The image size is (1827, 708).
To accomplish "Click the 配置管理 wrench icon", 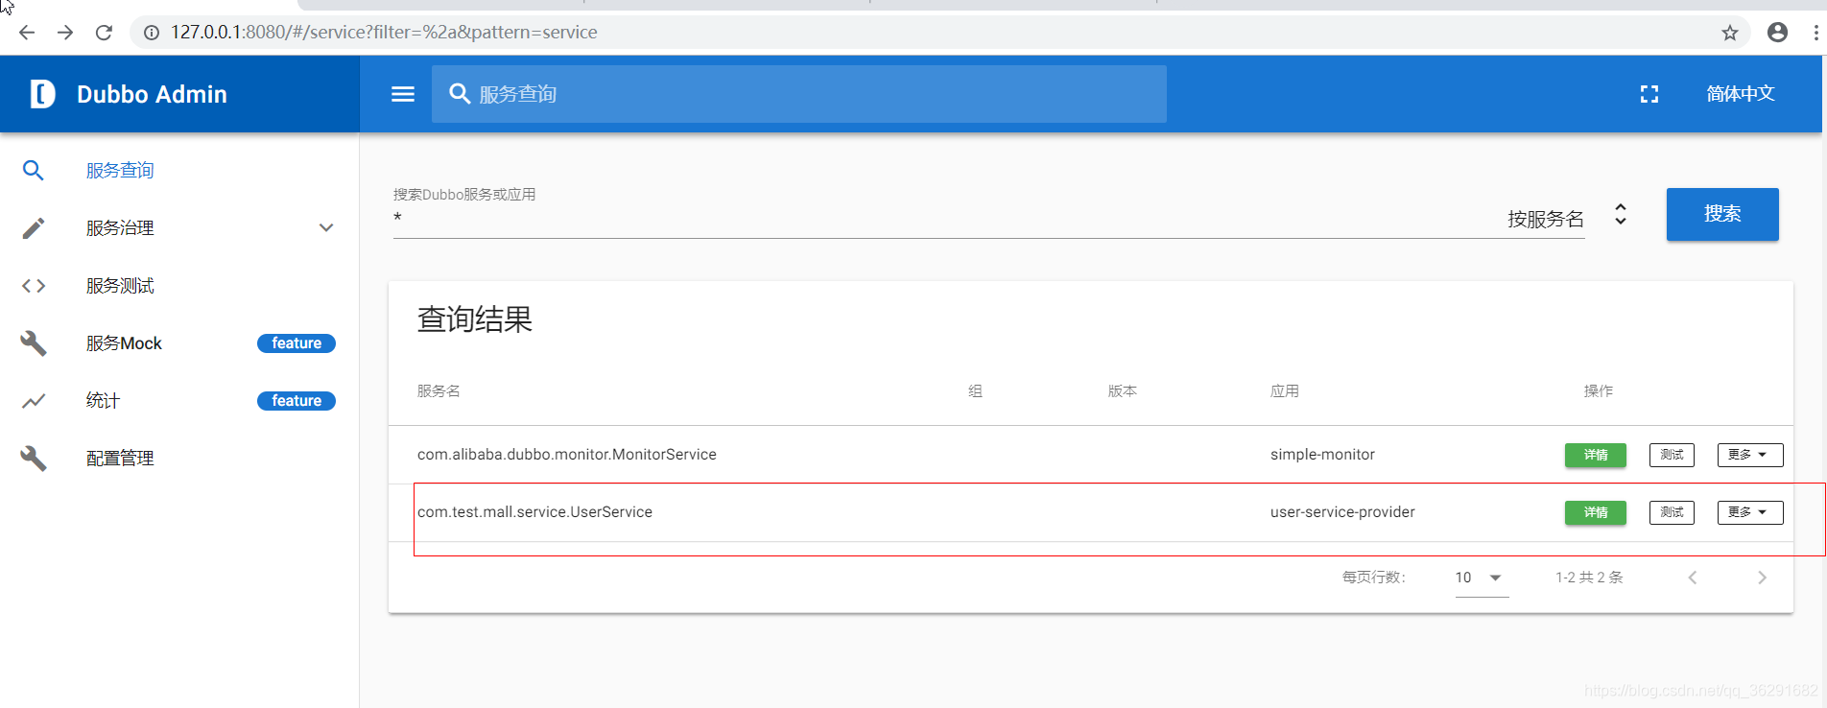I will click(x=34, y=459).
